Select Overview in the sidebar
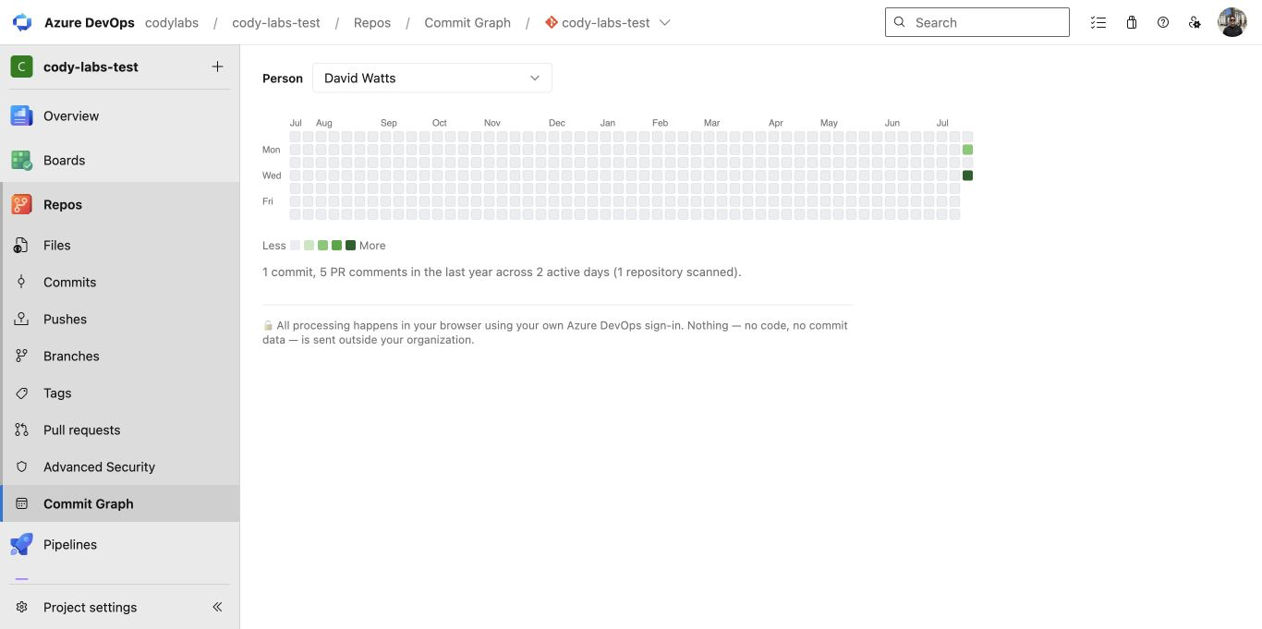The width and height of the screenshot is (1262, 629). pyautogui.click(x=120, y=115)
